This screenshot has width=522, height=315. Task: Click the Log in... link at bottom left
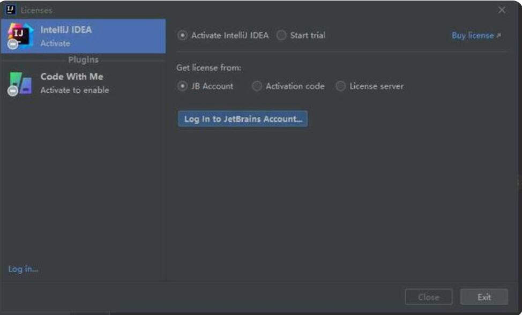(x=23, y=269)
